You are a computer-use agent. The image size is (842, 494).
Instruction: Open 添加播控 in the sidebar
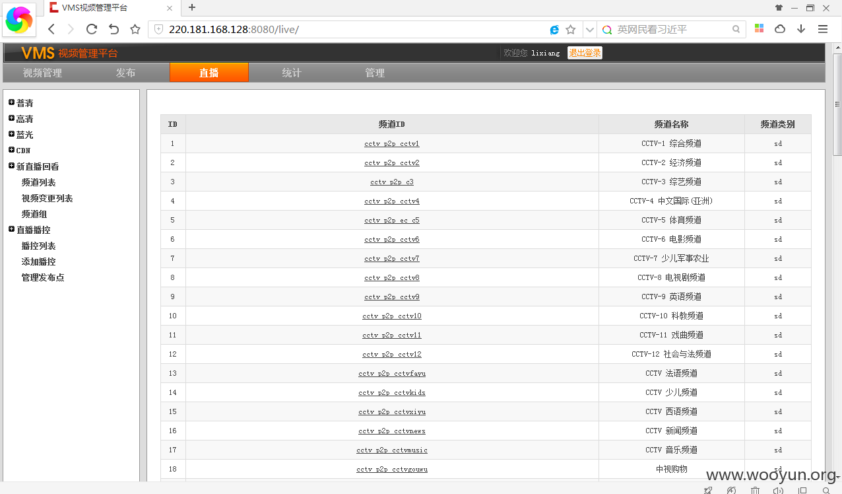coord(38,262)
